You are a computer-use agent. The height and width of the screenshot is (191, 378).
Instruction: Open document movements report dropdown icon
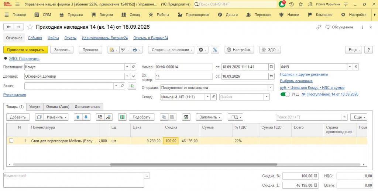pyautogui.click(x=113, y=50)
